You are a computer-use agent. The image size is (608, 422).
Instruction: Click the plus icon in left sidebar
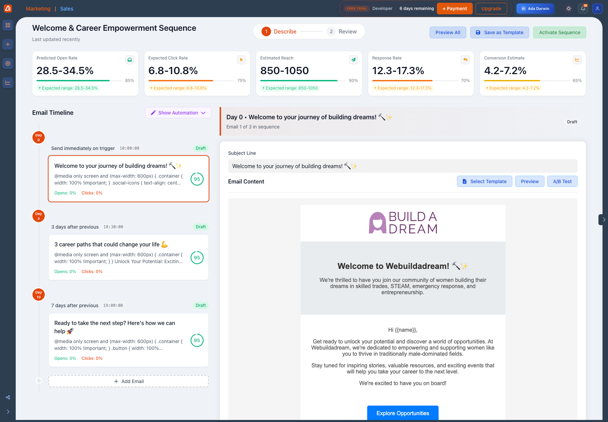(8, 44)
